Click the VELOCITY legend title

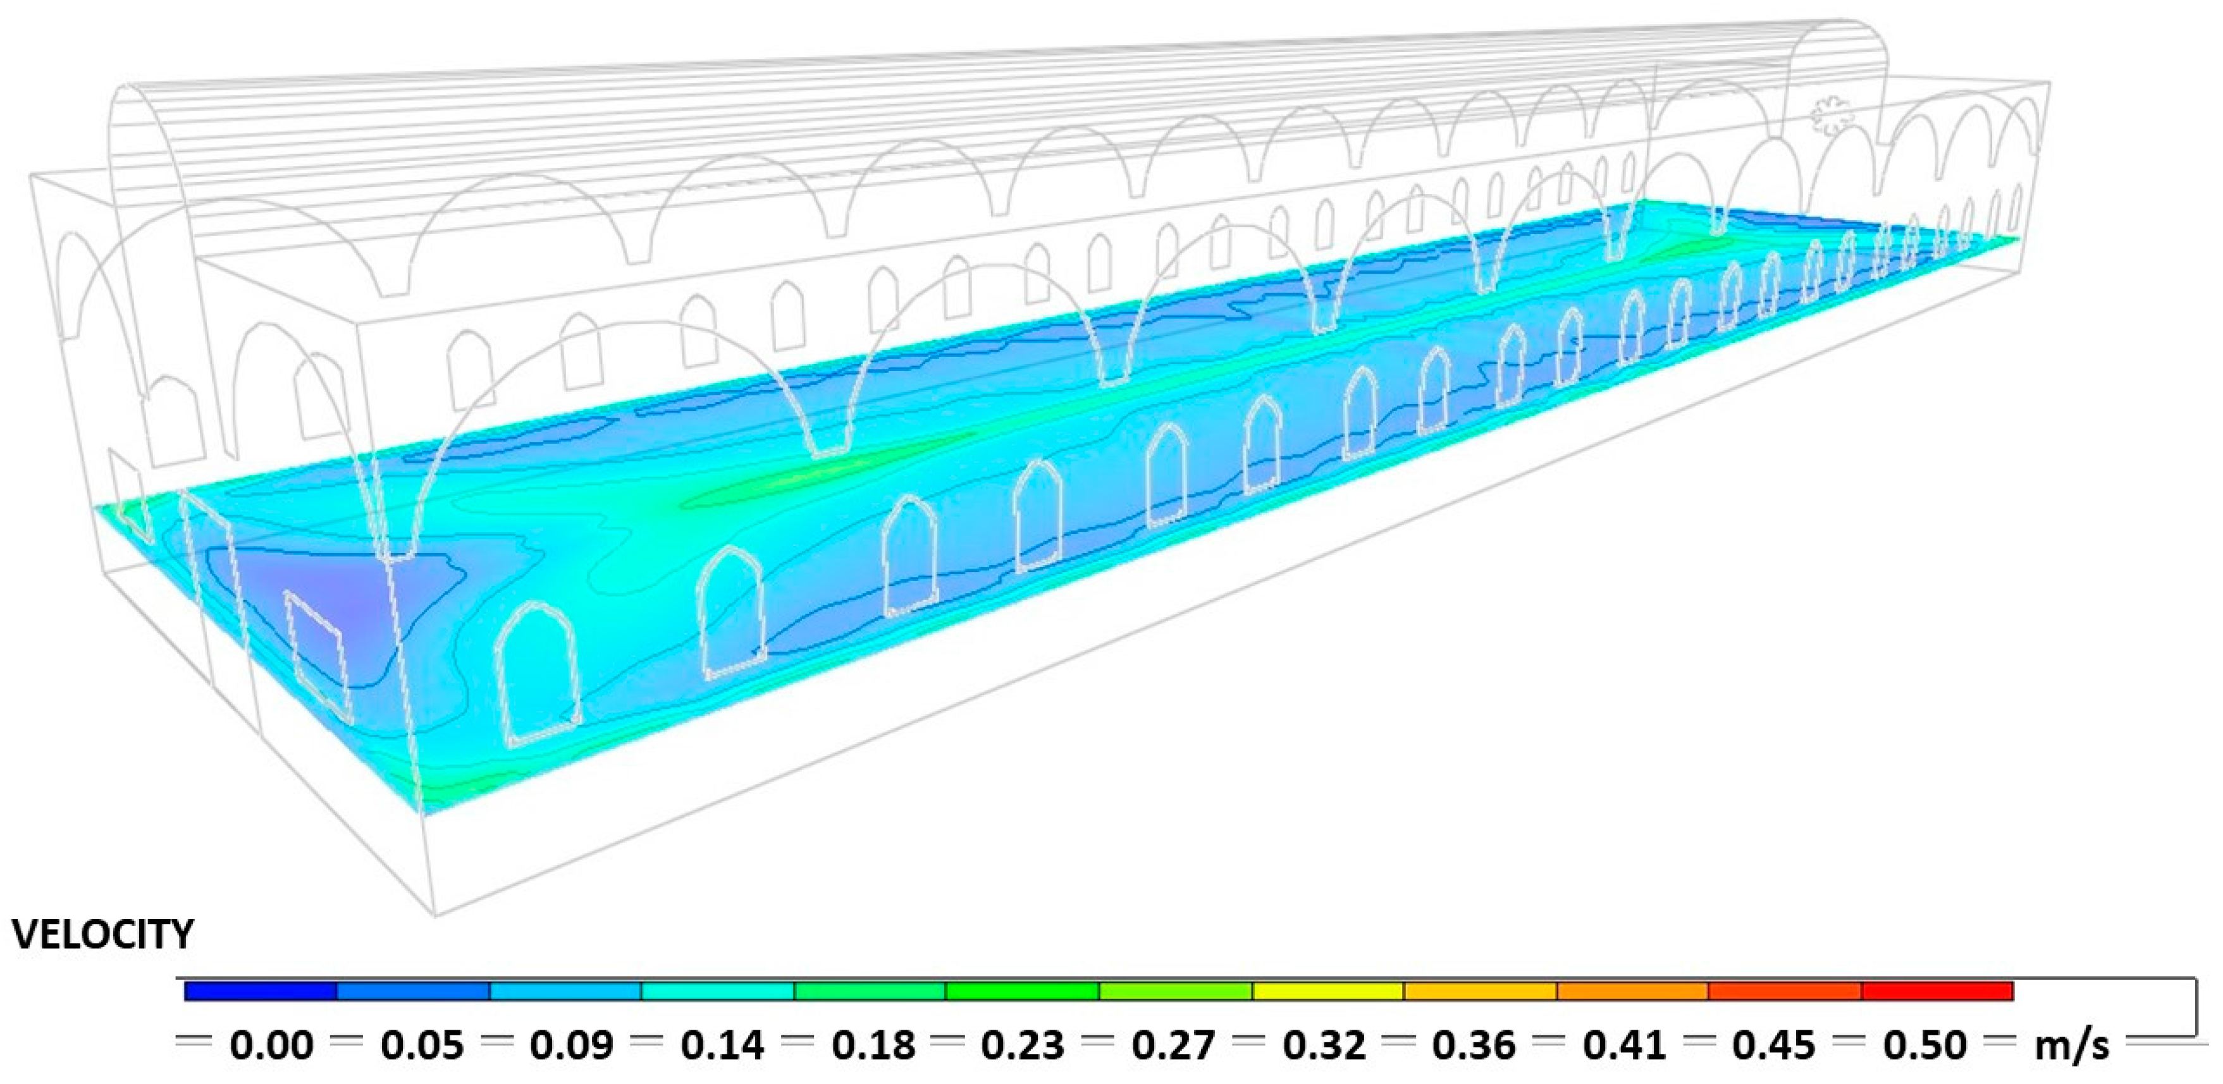102,935
